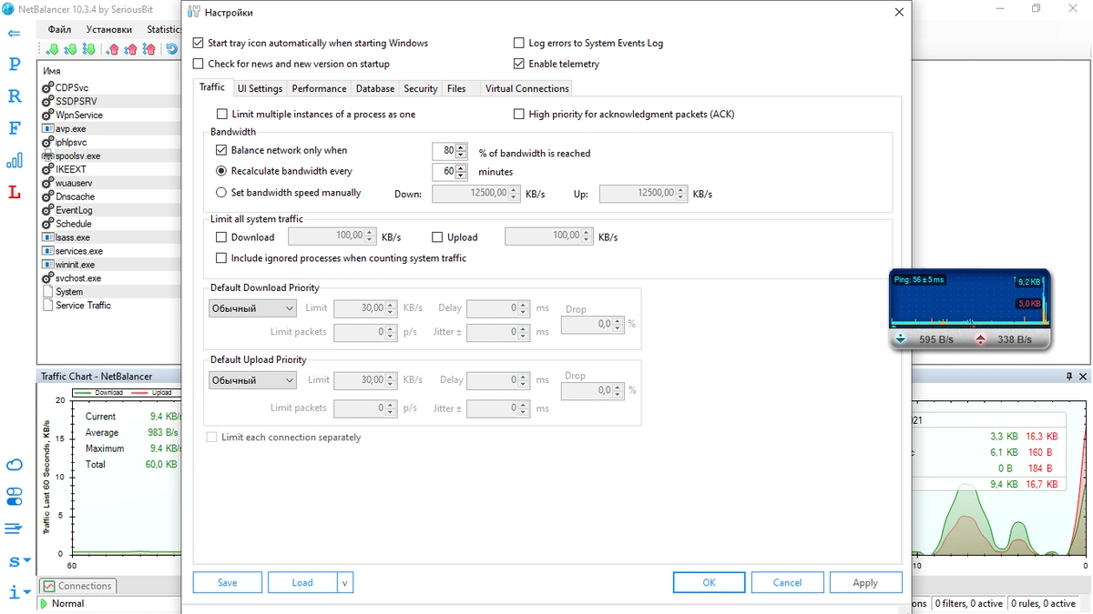Open the Database tab

375,88
